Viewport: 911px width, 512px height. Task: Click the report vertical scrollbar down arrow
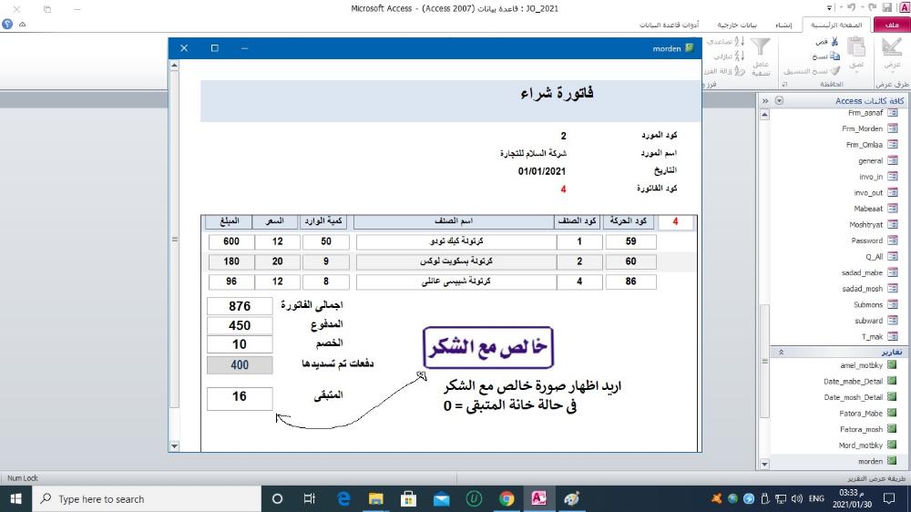[174, 446]
